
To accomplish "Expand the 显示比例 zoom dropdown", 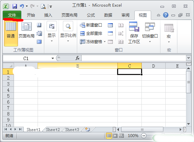I will [68, 32].
